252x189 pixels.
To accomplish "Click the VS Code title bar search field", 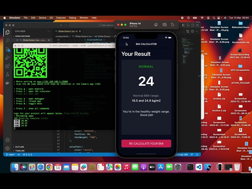I will [92, 25].
